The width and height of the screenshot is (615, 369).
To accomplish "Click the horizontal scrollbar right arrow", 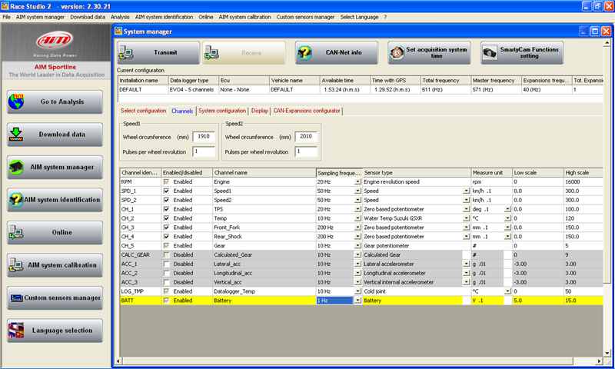I will click(x=599, y=361).
